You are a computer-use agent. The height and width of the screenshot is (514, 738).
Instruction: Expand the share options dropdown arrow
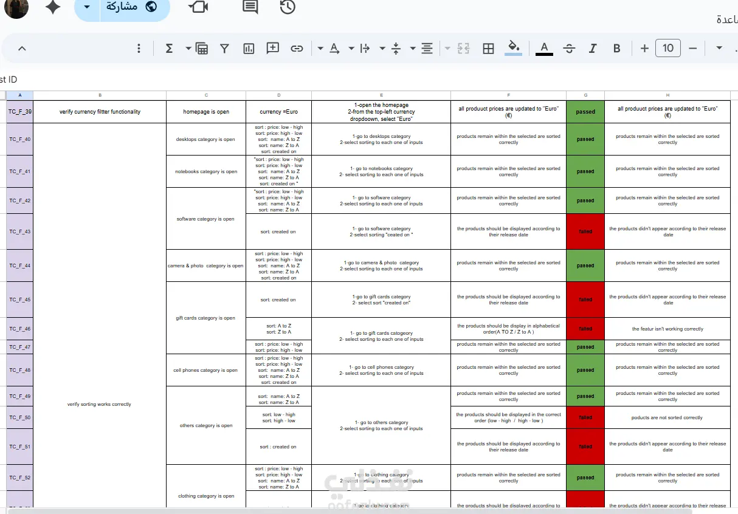click(88, 7)
